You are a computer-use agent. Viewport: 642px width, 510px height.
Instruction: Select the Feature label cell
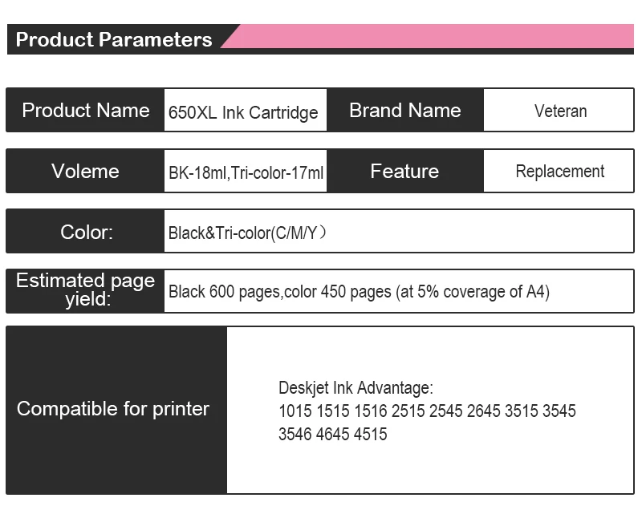coord(405,171)
